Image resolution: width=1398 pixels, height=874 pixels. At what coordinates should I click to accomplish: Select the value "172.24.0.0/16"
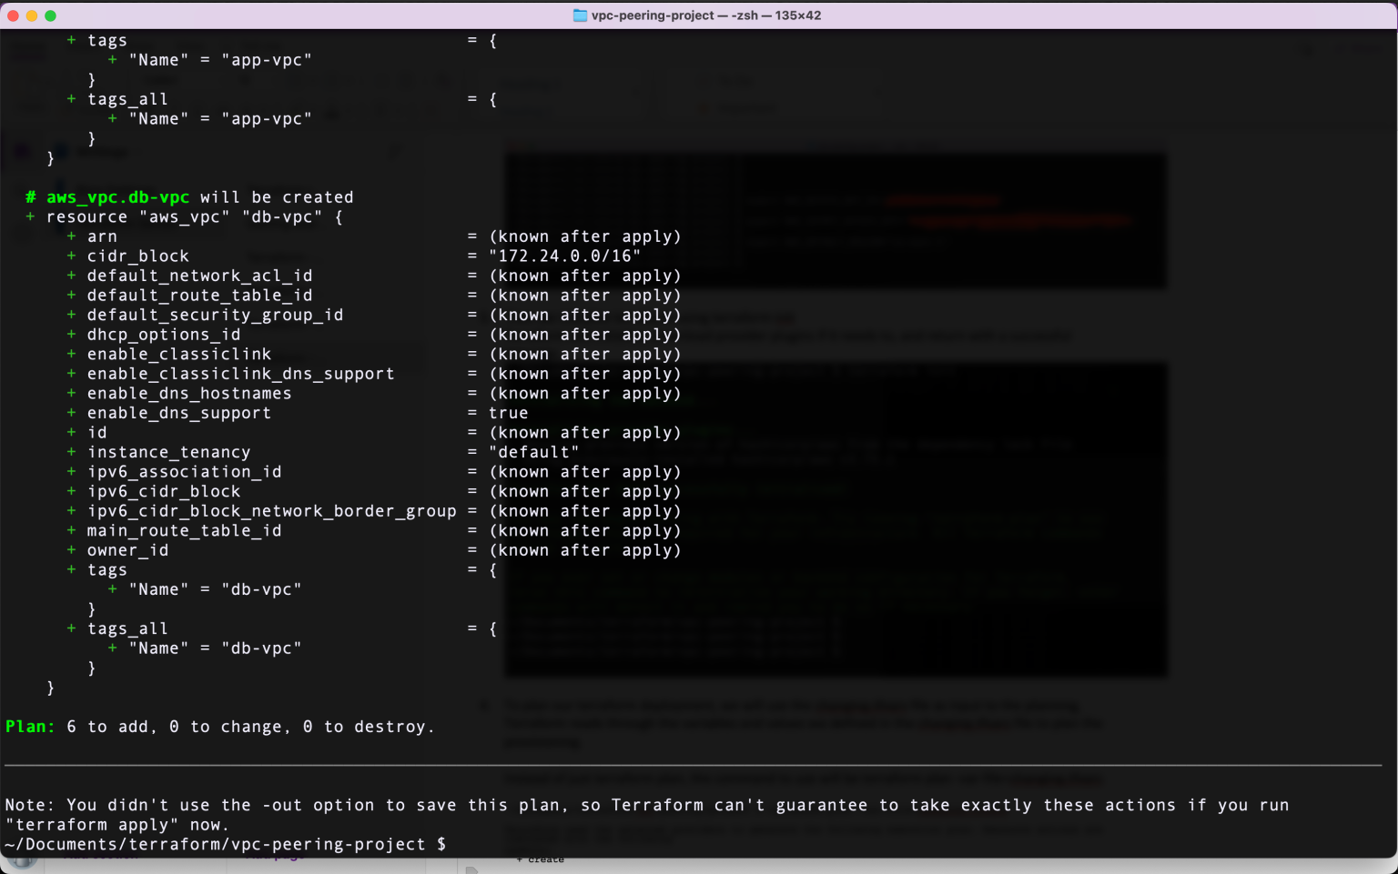coord(564,256)
